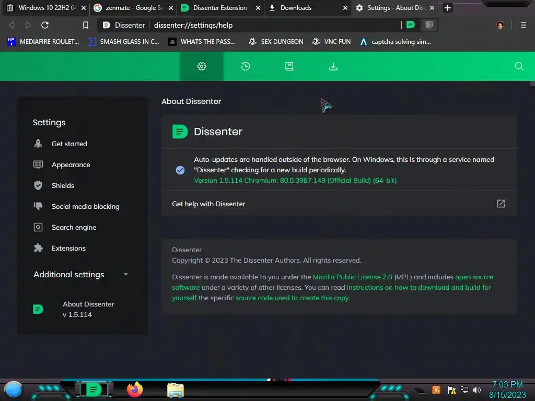The image size is (535, 401).
Task: Click Get help with Dissenter row
Action: [x=339, y=204]
